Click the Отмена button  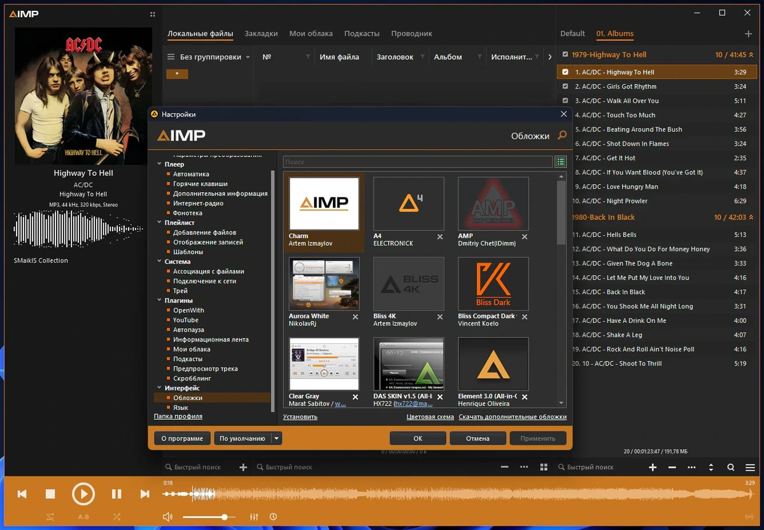pyautogui.click(x=478, y=438)
